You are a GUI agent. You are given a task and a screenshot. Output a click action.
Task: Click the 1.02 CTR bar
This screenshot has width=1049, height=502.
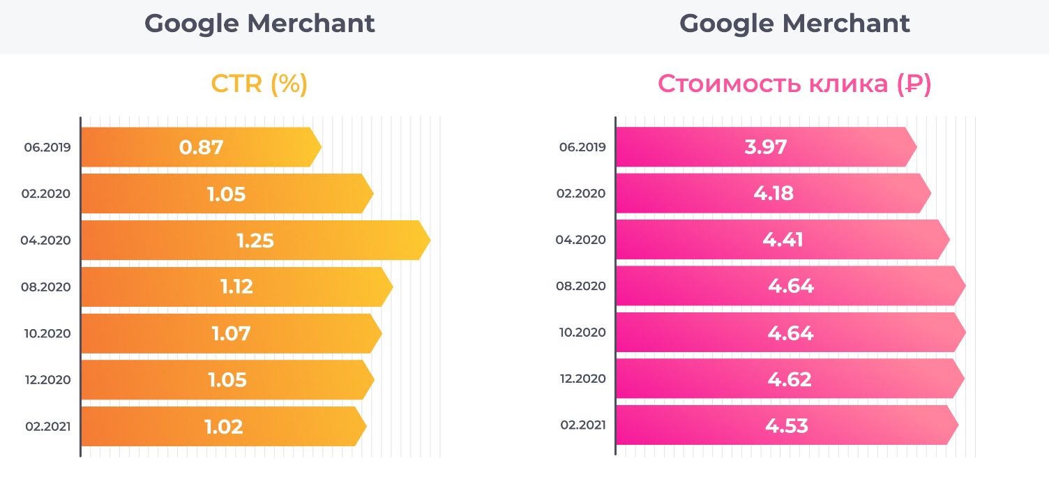pos(223,426)
